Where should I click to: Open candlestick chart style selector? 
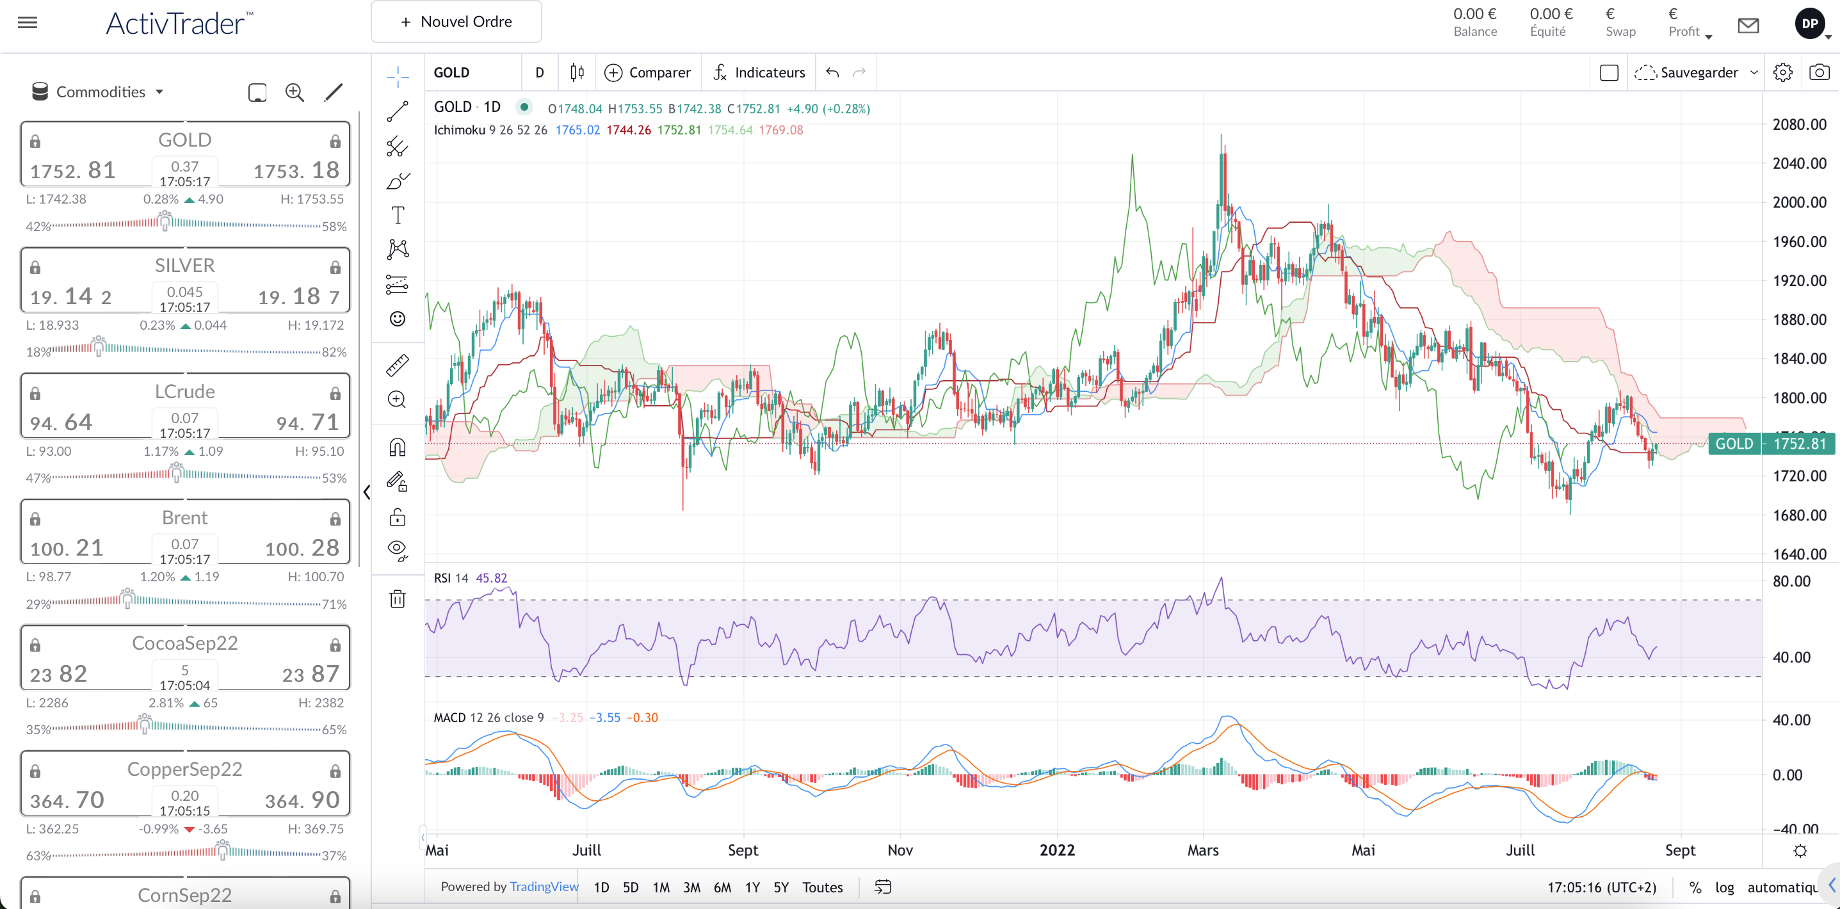[x=577, y=72]
